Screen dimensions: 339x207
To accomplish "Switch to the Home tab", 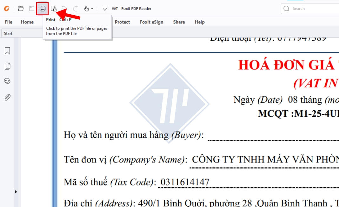I will tap(27, 22).
